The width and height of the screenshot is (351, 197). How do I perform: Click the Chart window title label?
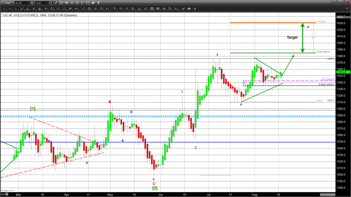click(x=8, y=3)
